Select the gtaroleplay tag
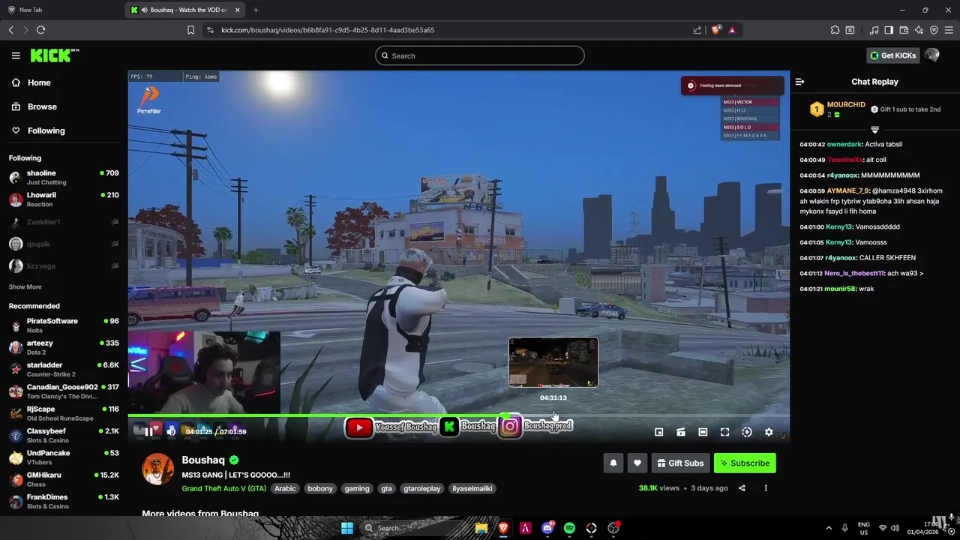This screenshot has height=540, width=960. pyautogui.click(x=422, y=488)
